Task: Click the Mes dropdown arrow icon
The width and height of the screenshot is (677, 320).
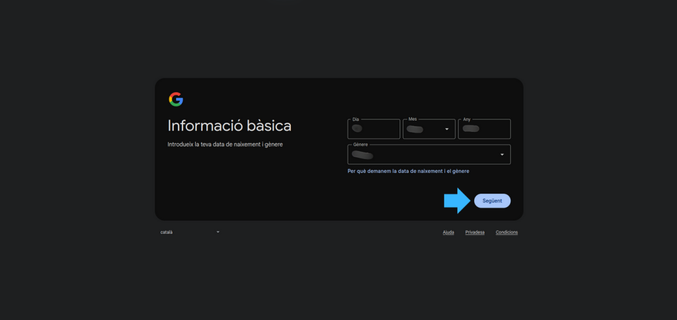Action: 446,129
